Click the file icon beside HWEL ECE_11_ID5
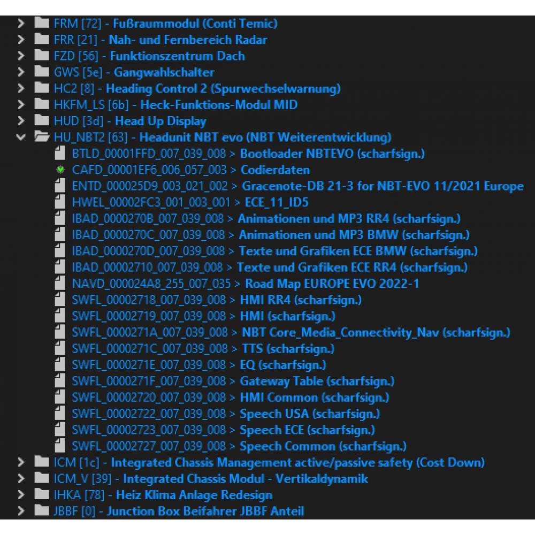The height and width of the screenshot is (535, 535). pos(60,203)
